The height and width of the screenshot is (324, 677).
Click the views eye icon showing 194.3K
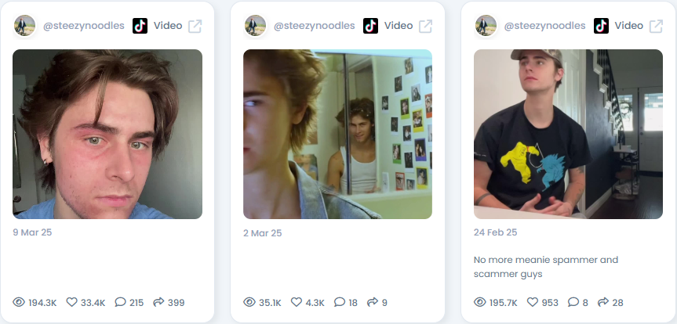(x=19, y=302)
